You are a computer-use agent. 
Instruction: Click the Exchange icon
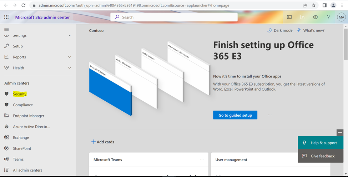coord(7,137)
